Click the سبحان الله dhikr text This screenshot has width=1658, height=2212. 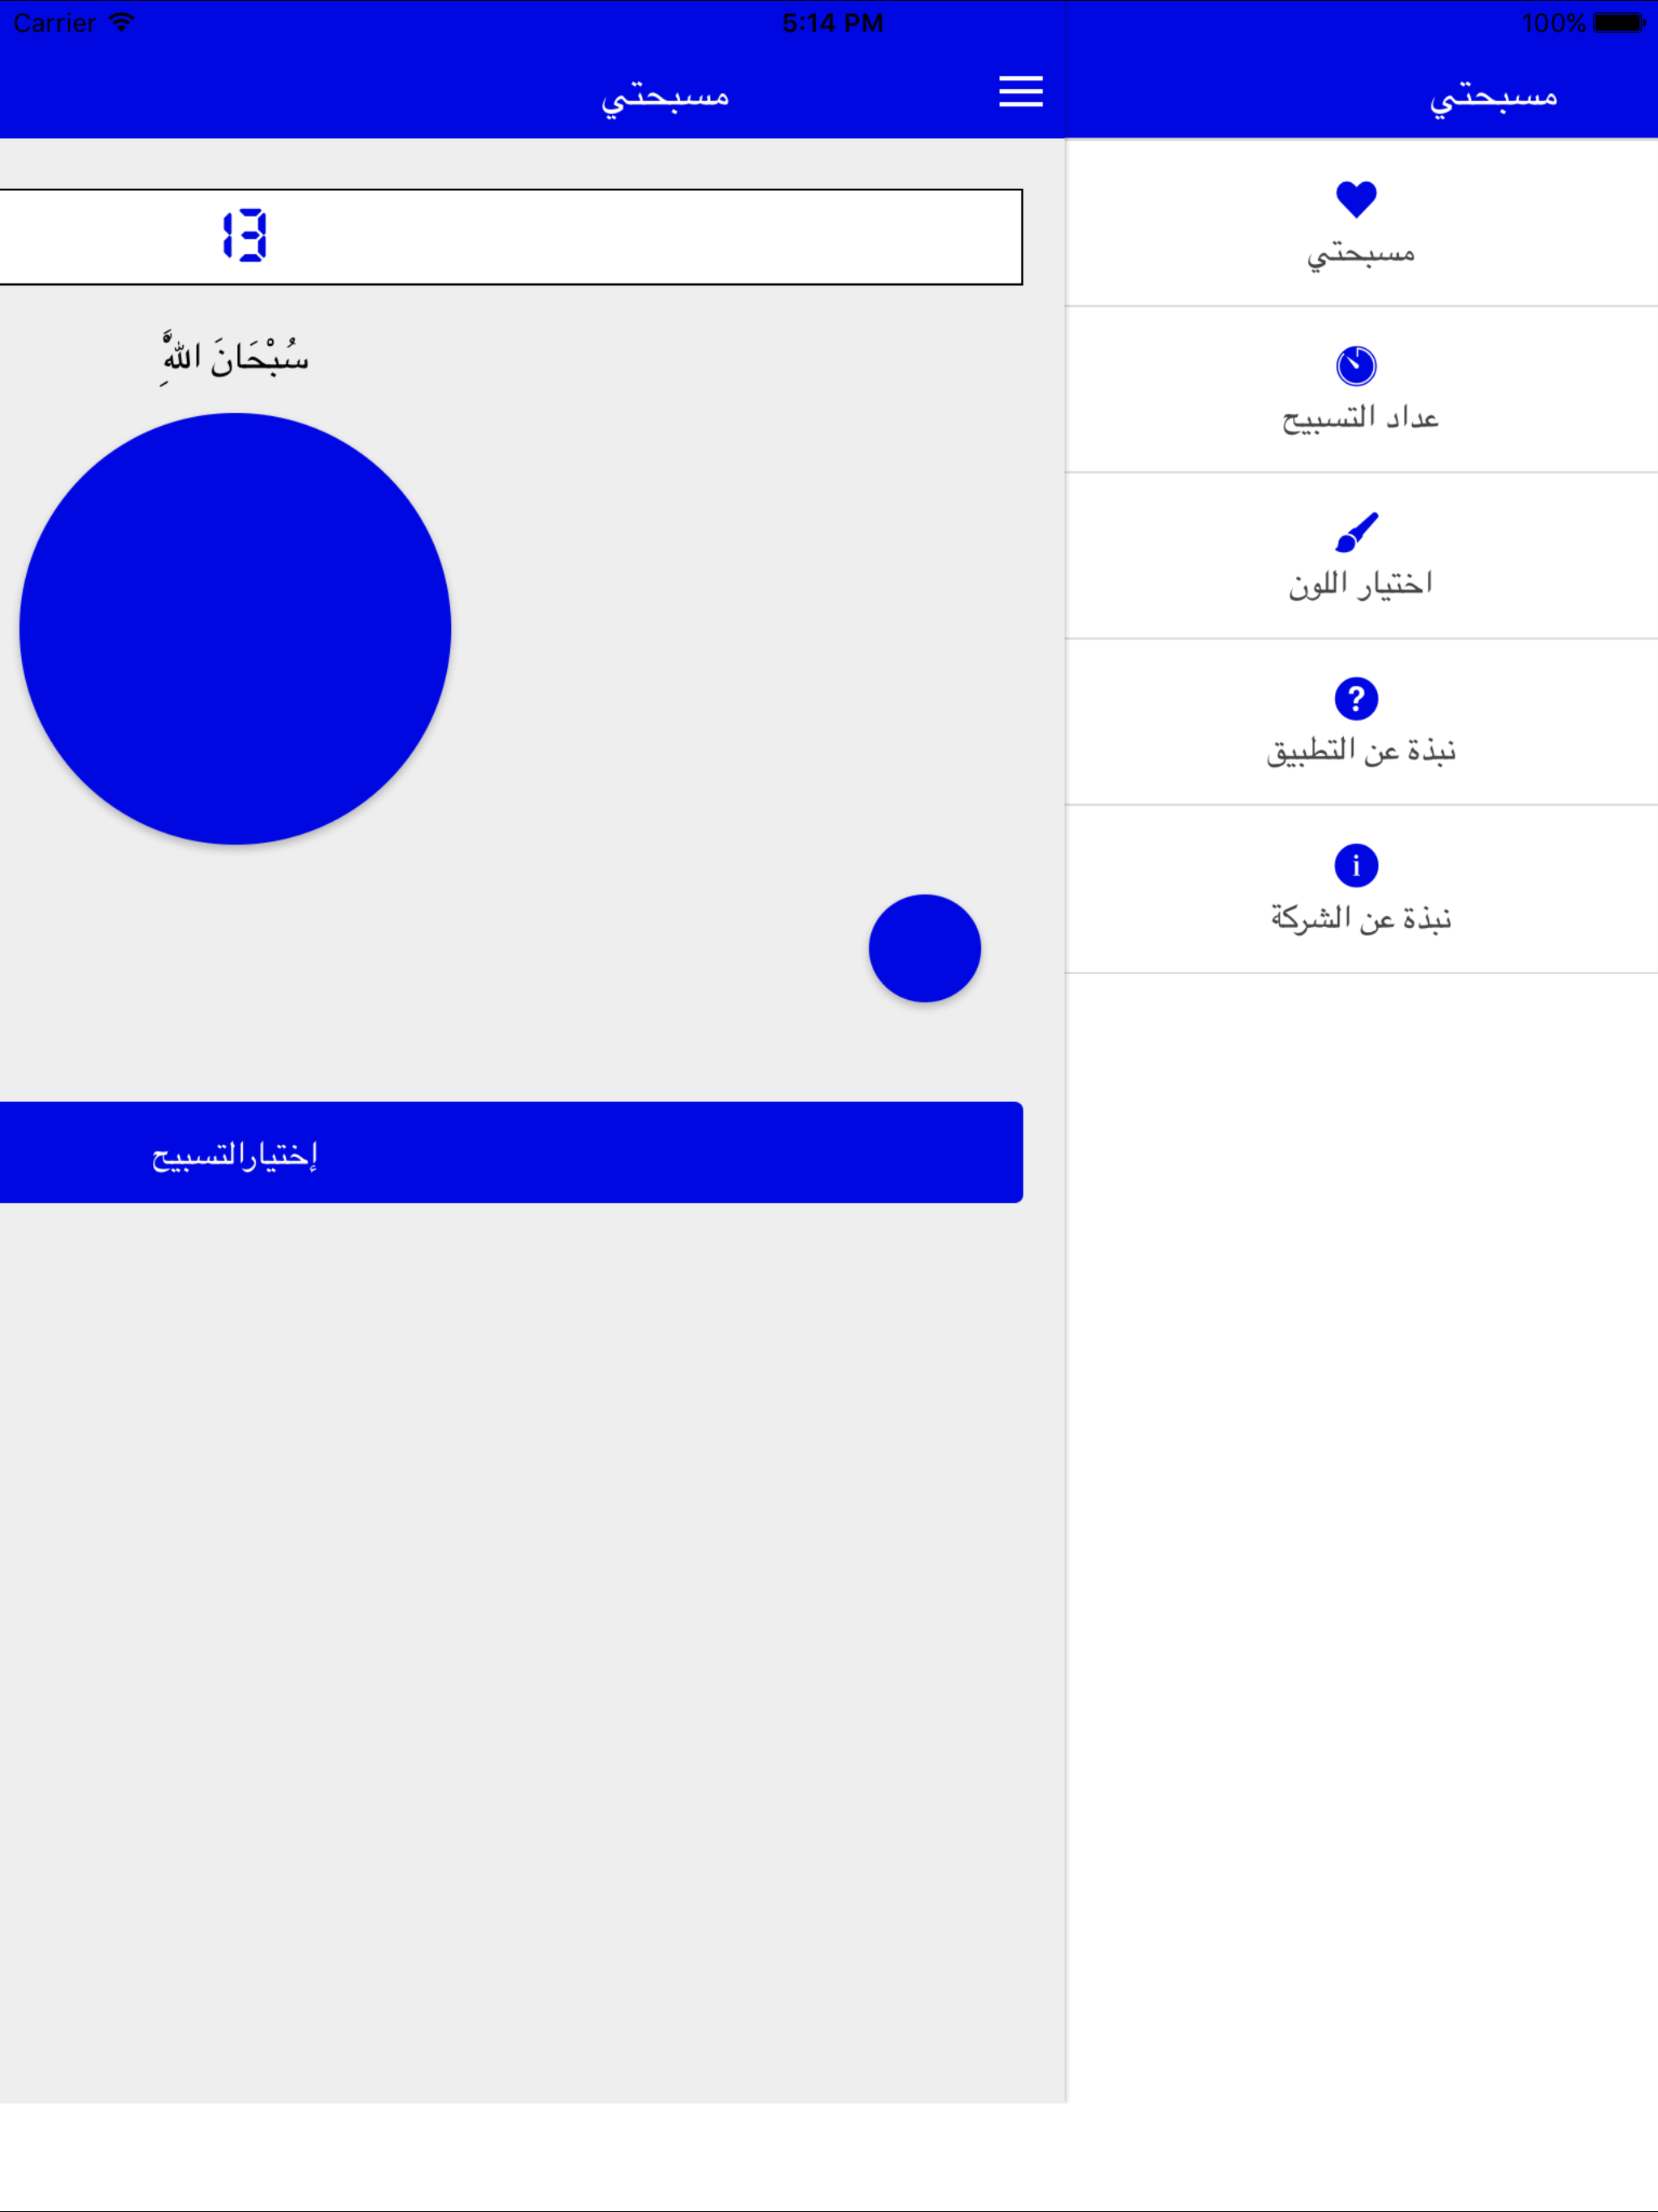coord(235,357)
